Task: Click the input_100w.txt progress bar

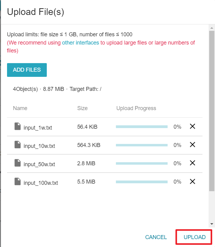Action: click(142, 182)
